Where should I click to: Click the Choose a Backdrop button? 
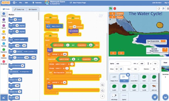tap(165, 97)
